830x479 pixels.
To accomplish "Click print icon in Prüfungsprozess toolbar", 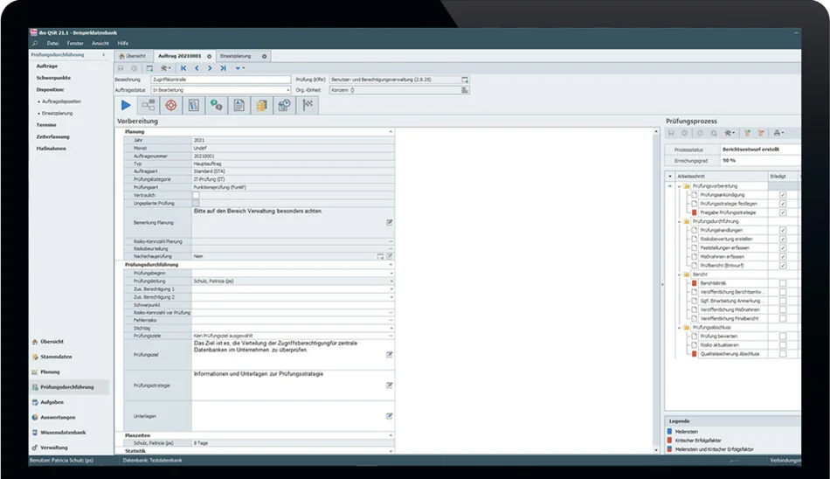I will click(778, 133).
